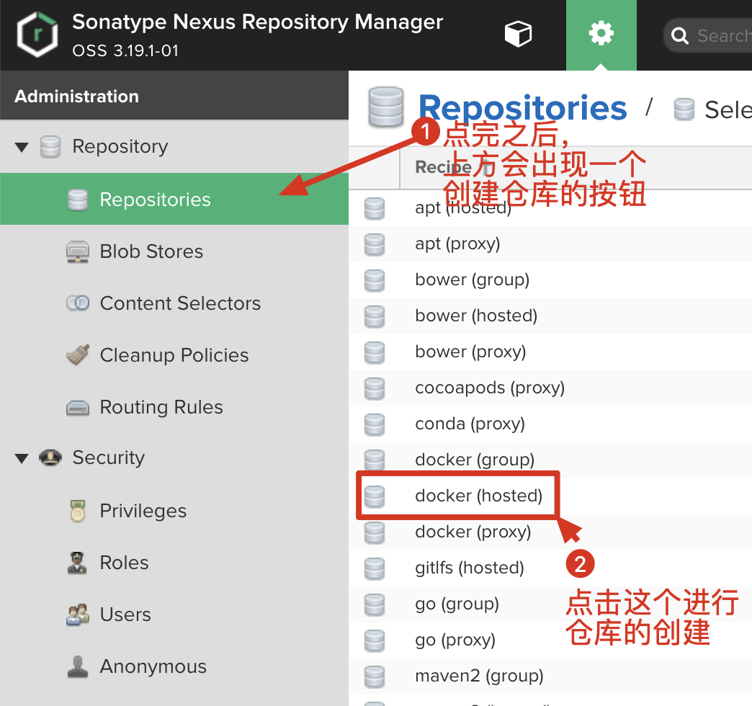Click the Users people icon

(x=78, y=615)
